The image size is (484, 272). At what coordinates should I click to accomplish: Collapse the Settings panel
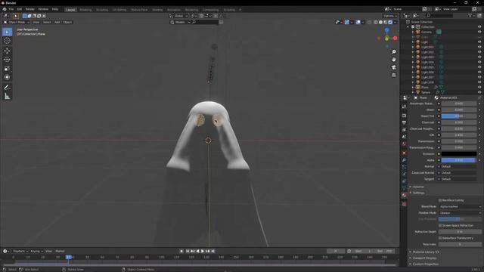418,193
